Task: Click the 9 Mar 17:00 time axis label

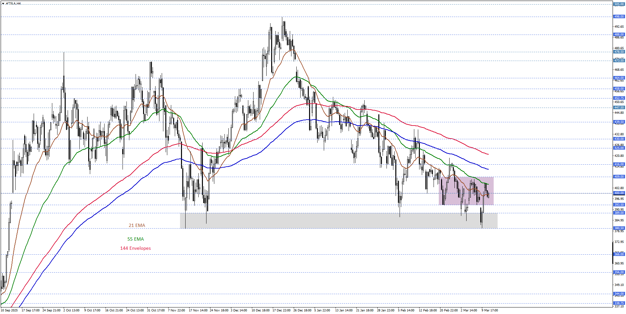Action: click(489, 310)
